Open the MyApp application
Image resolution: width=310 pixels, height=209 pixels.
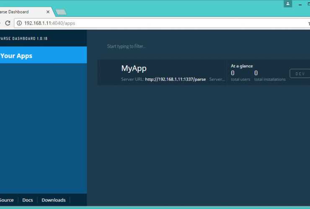tap(134, 69)
